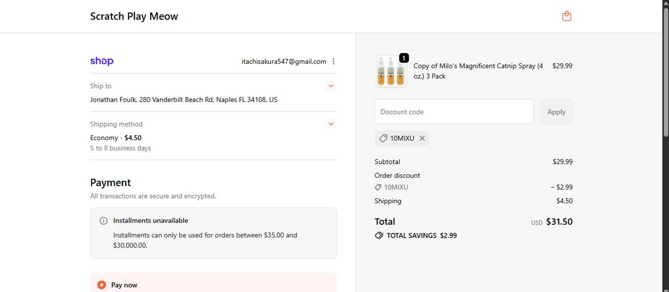Click the shipping address Jonathan Foulk line
Viewport: 669px width, 292px height.
[x=184, y=100]
